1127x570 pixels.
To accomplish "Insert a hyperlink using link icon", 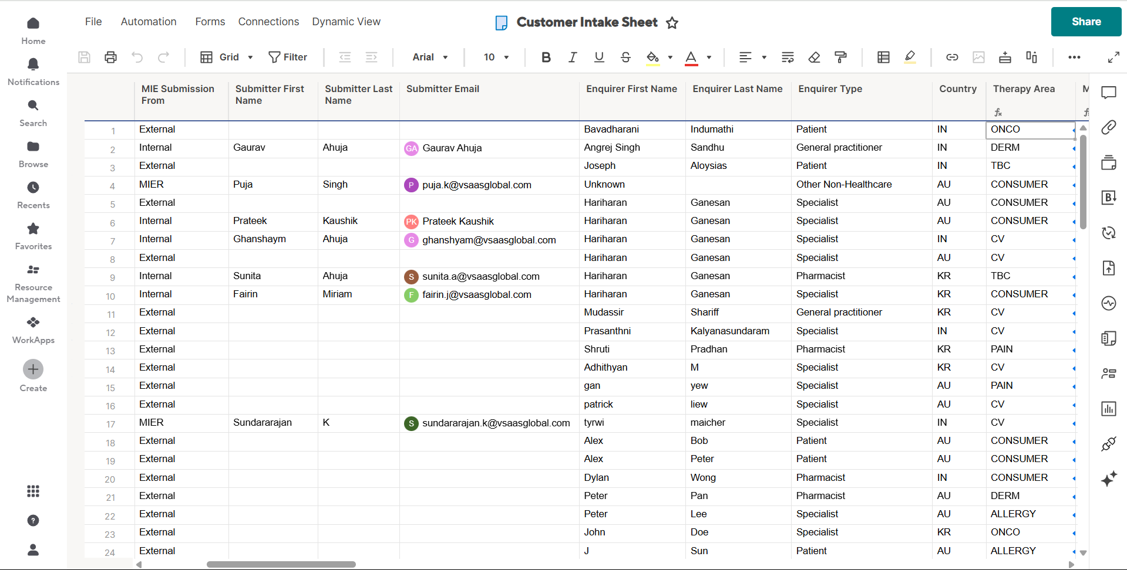I will [x=952, y=57].
